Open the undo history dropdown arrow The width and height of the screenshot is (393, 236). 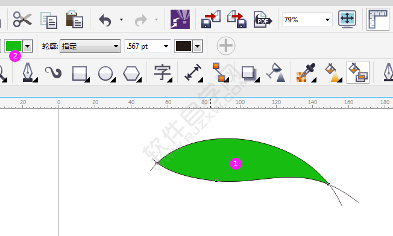[x=121, y=19]
